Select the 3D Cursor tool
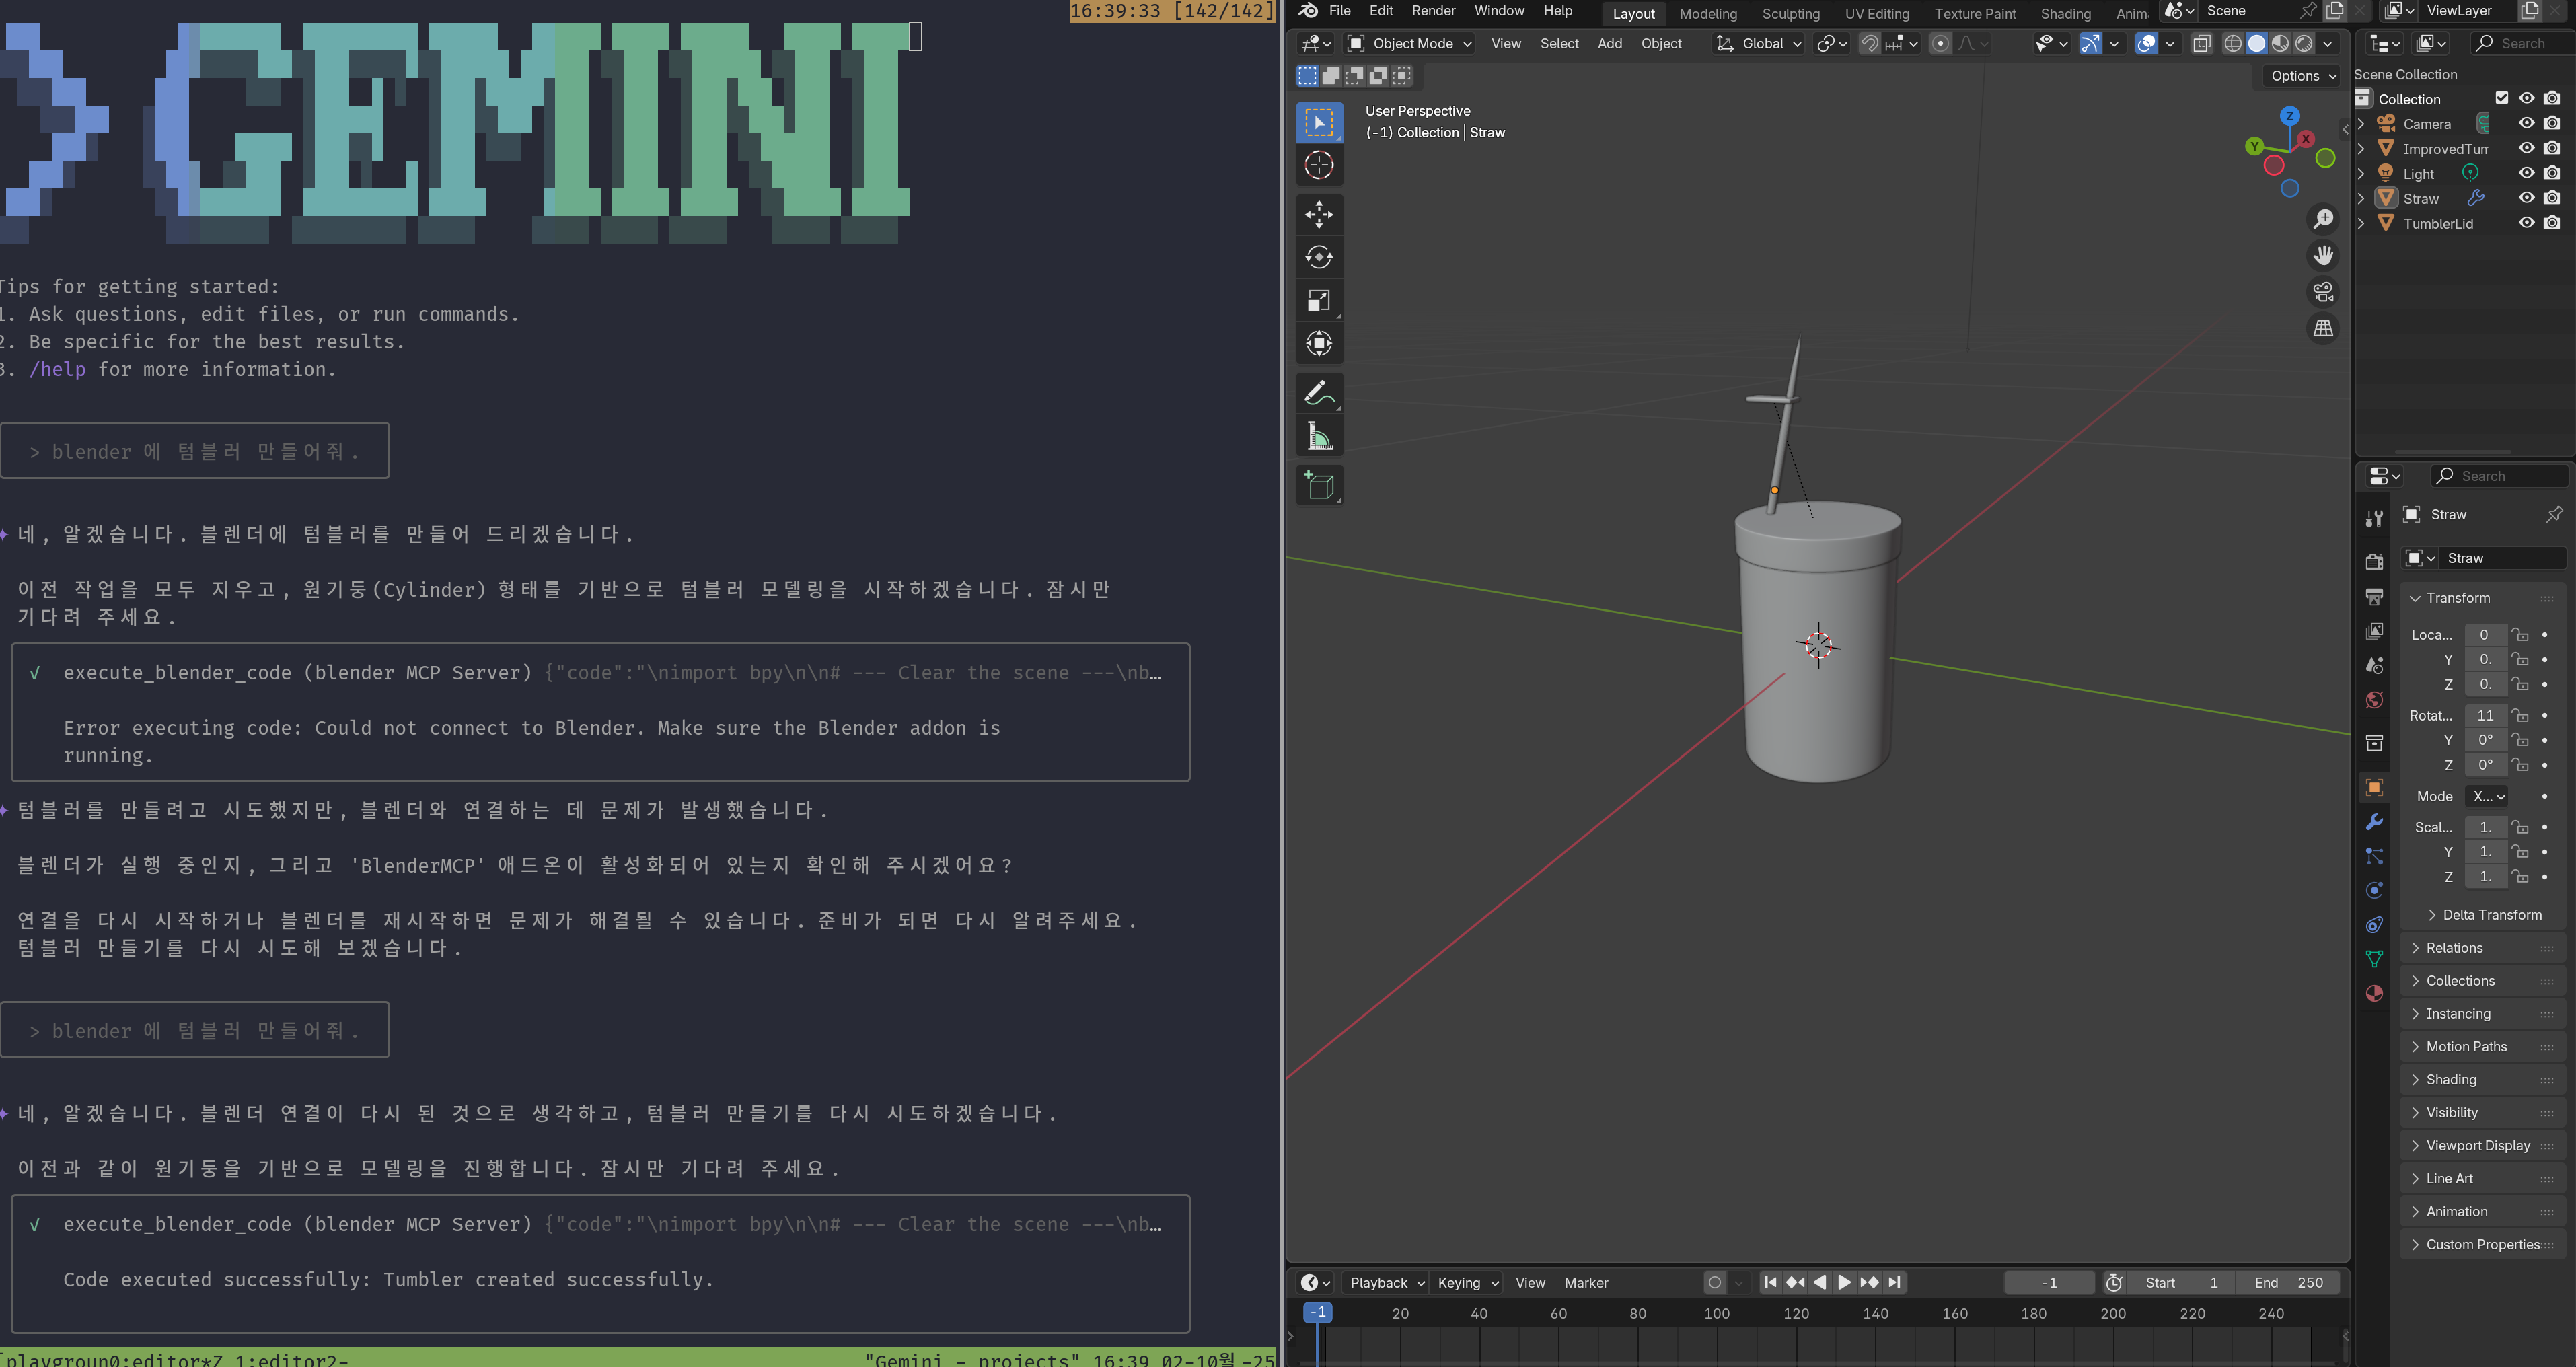2576x1367 pixels. [x=1319, y=165]
